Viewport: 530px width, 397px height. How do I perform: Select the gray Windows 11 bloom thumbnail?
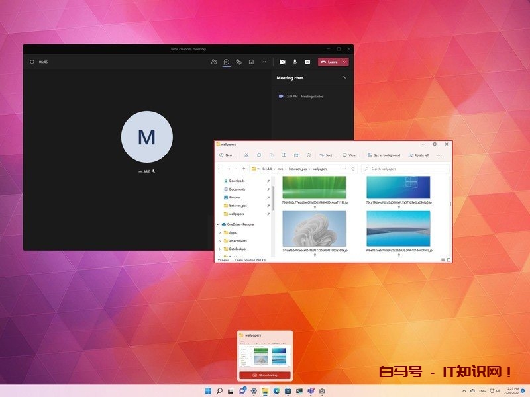(314, 229)
